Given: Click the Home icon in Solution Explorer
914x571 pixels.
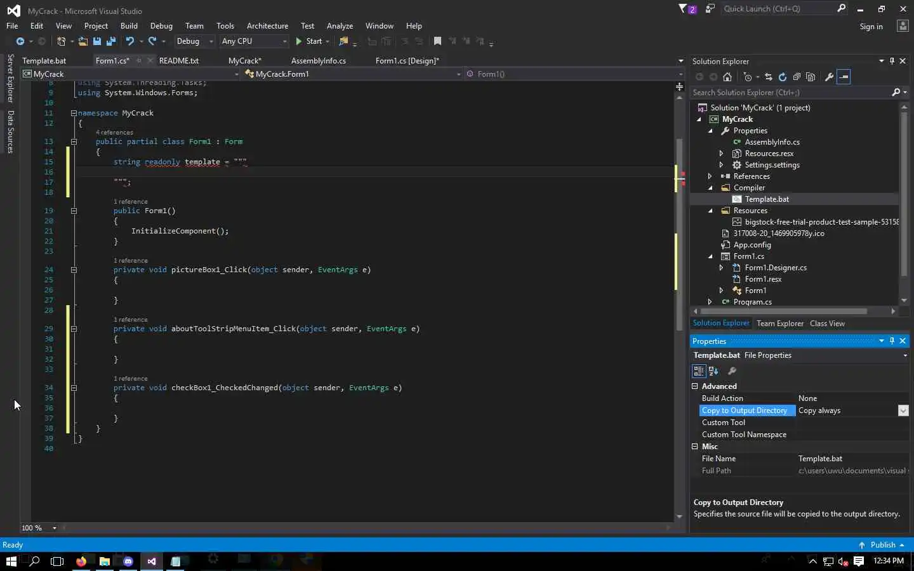Looking at the screenshot, I should pos(727,77).
